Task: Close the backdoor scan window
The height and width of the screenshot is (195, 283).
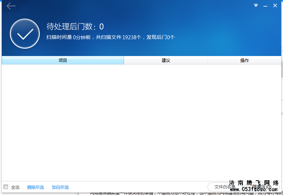Action: 275,6
